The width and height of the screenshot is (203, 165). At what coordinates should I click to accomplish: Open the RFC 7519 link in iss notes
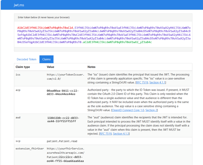coord(142,82)
